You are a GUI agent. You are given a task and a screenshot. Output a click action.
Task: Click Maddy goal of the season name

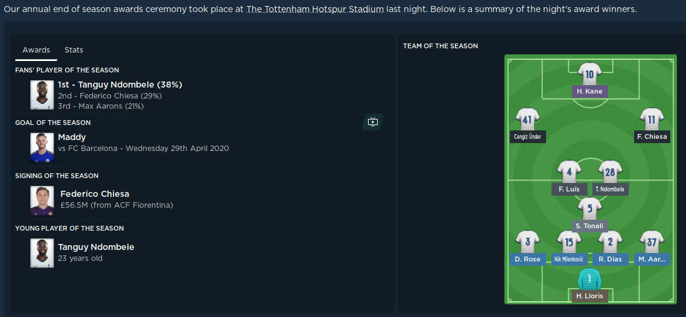[72, 137]
